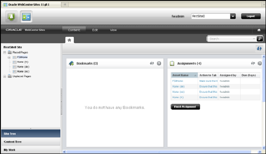This screenshot has width=266, height=154.
Task: Click the Home (de) page icon in tree
Action: [x=14, y=67]
